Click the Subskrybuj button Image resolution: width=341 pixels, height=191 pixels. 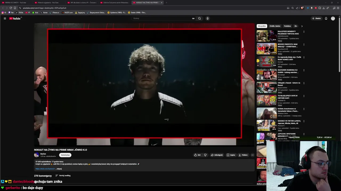click(65, 155)
